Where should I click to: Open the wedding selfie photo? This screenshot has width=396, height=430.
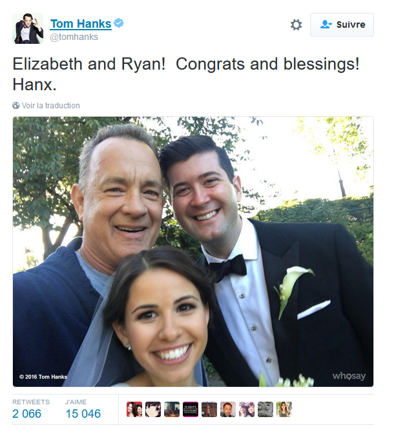[x=193, y=251]
